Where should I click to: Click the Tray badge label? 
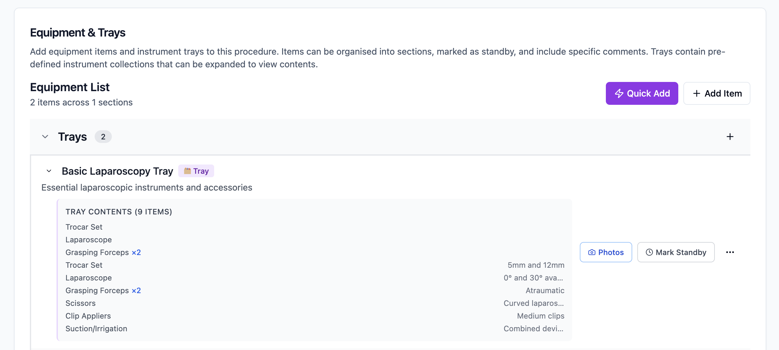[196, 171]
